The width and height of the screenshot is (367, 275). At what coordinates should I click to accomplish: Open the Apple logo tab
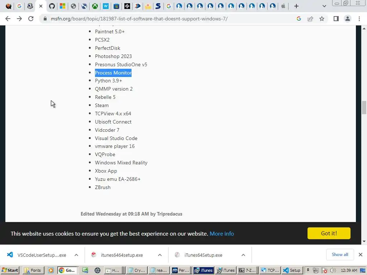click(x=283, y=6)
